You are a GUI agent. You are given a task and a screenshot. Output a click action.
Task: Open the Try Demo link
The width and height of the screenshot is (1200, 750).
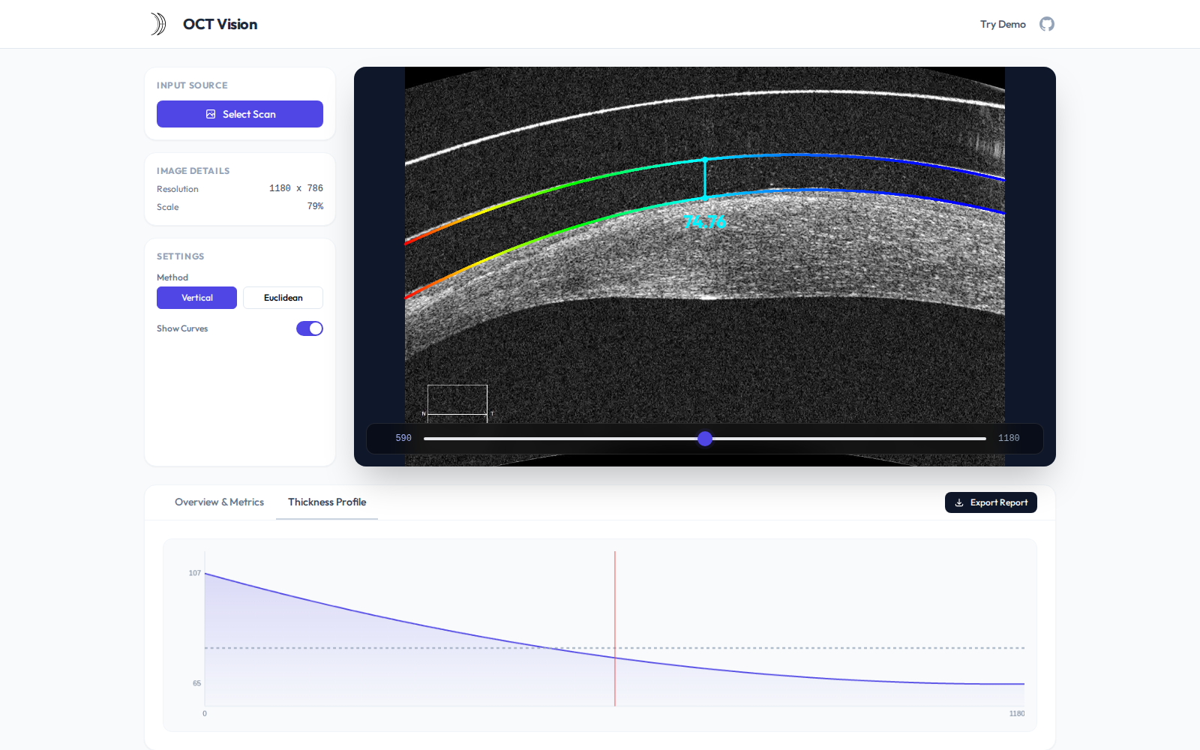pos(1002,23)
